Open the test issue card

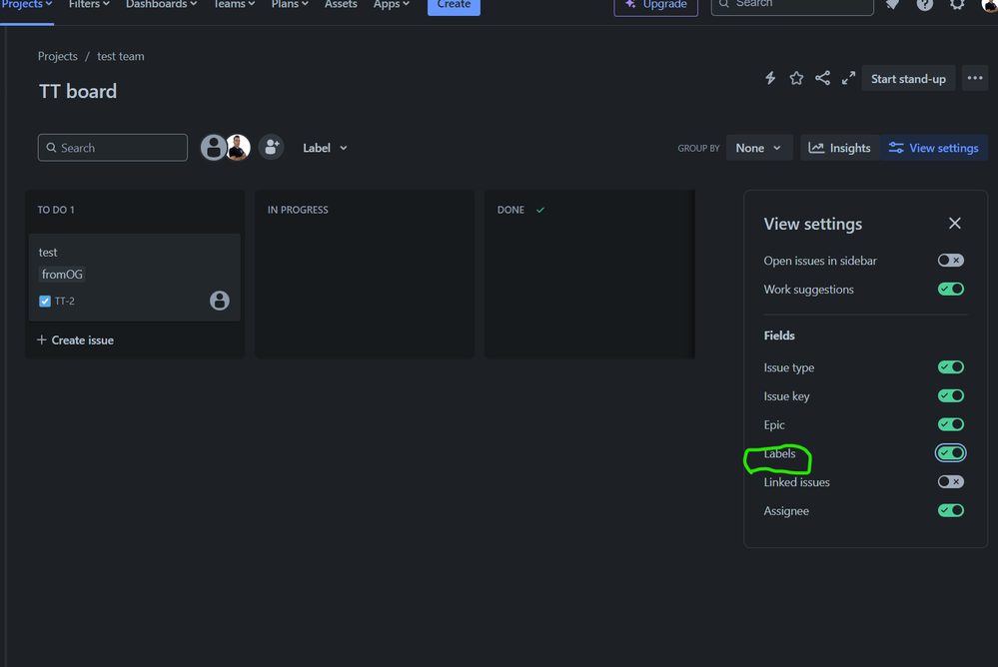(134, 277)
